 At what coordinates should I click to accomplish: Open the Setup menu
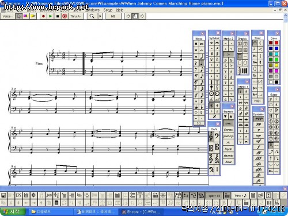click(108, 10)
